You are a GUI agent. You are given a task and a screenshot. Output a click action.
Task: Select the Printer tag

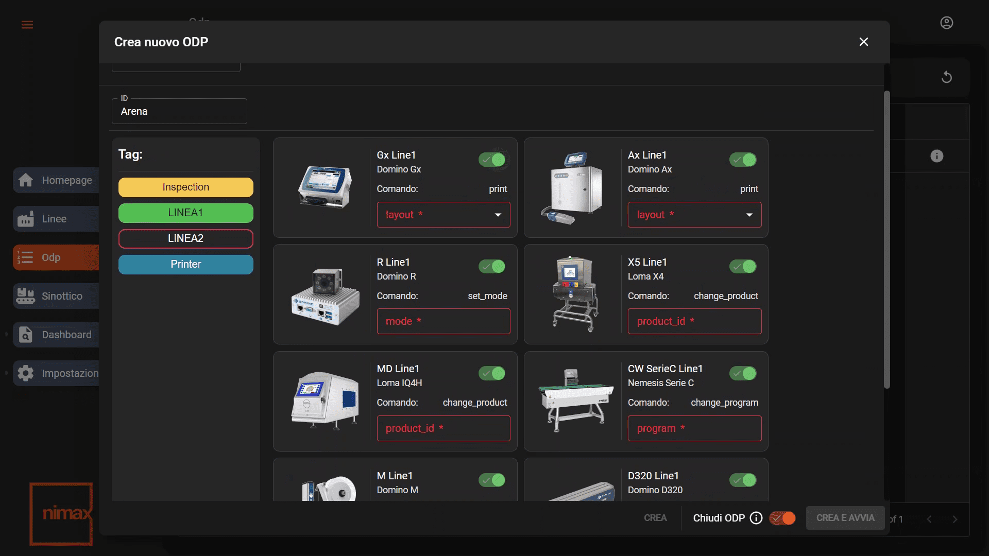point(186,265)
